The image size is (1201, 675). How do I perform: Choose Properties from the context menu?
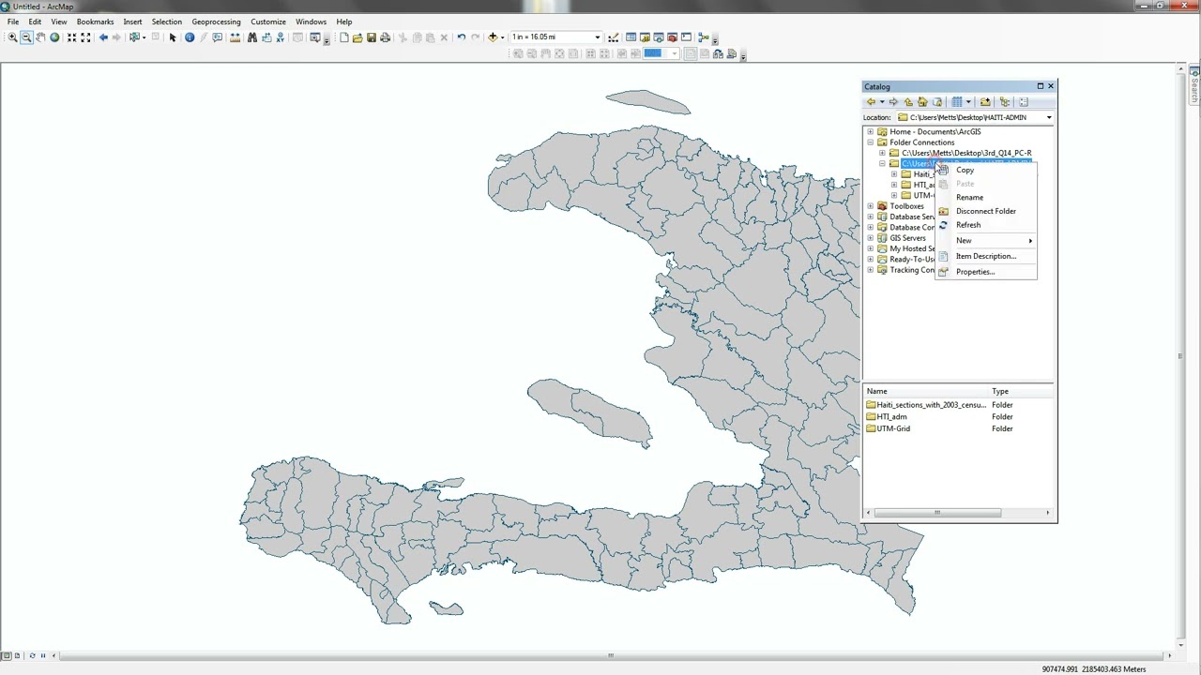pyautogui.click(x=986, y=272)
